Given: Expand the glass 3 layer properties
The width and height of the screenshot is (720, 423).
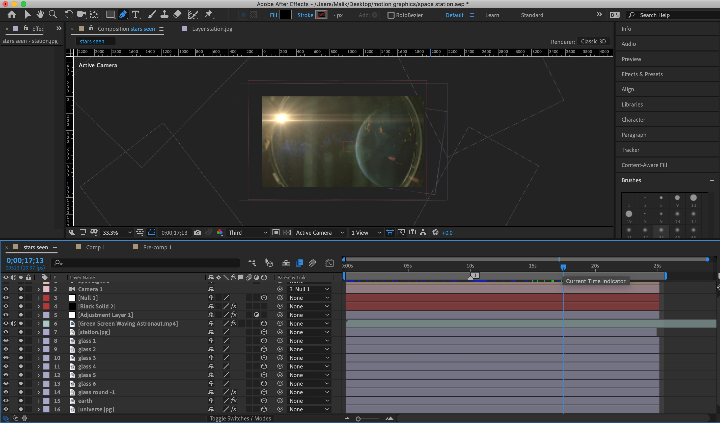Looking at the screenshot, I should [39, 358].
